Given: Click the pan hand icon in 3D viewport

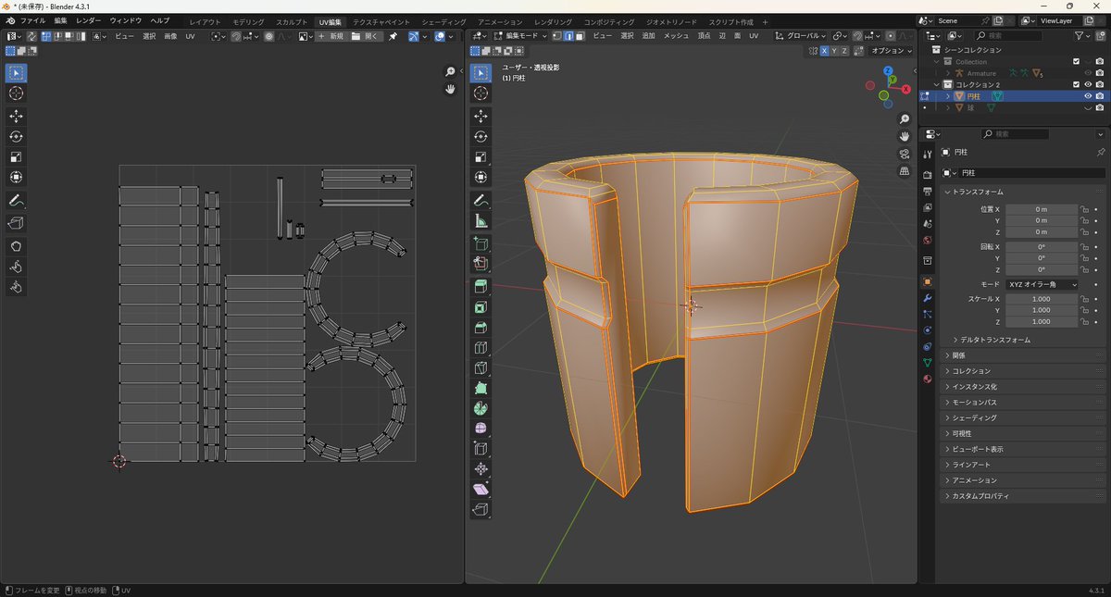Looking at the screenshot, I should 905,136.
